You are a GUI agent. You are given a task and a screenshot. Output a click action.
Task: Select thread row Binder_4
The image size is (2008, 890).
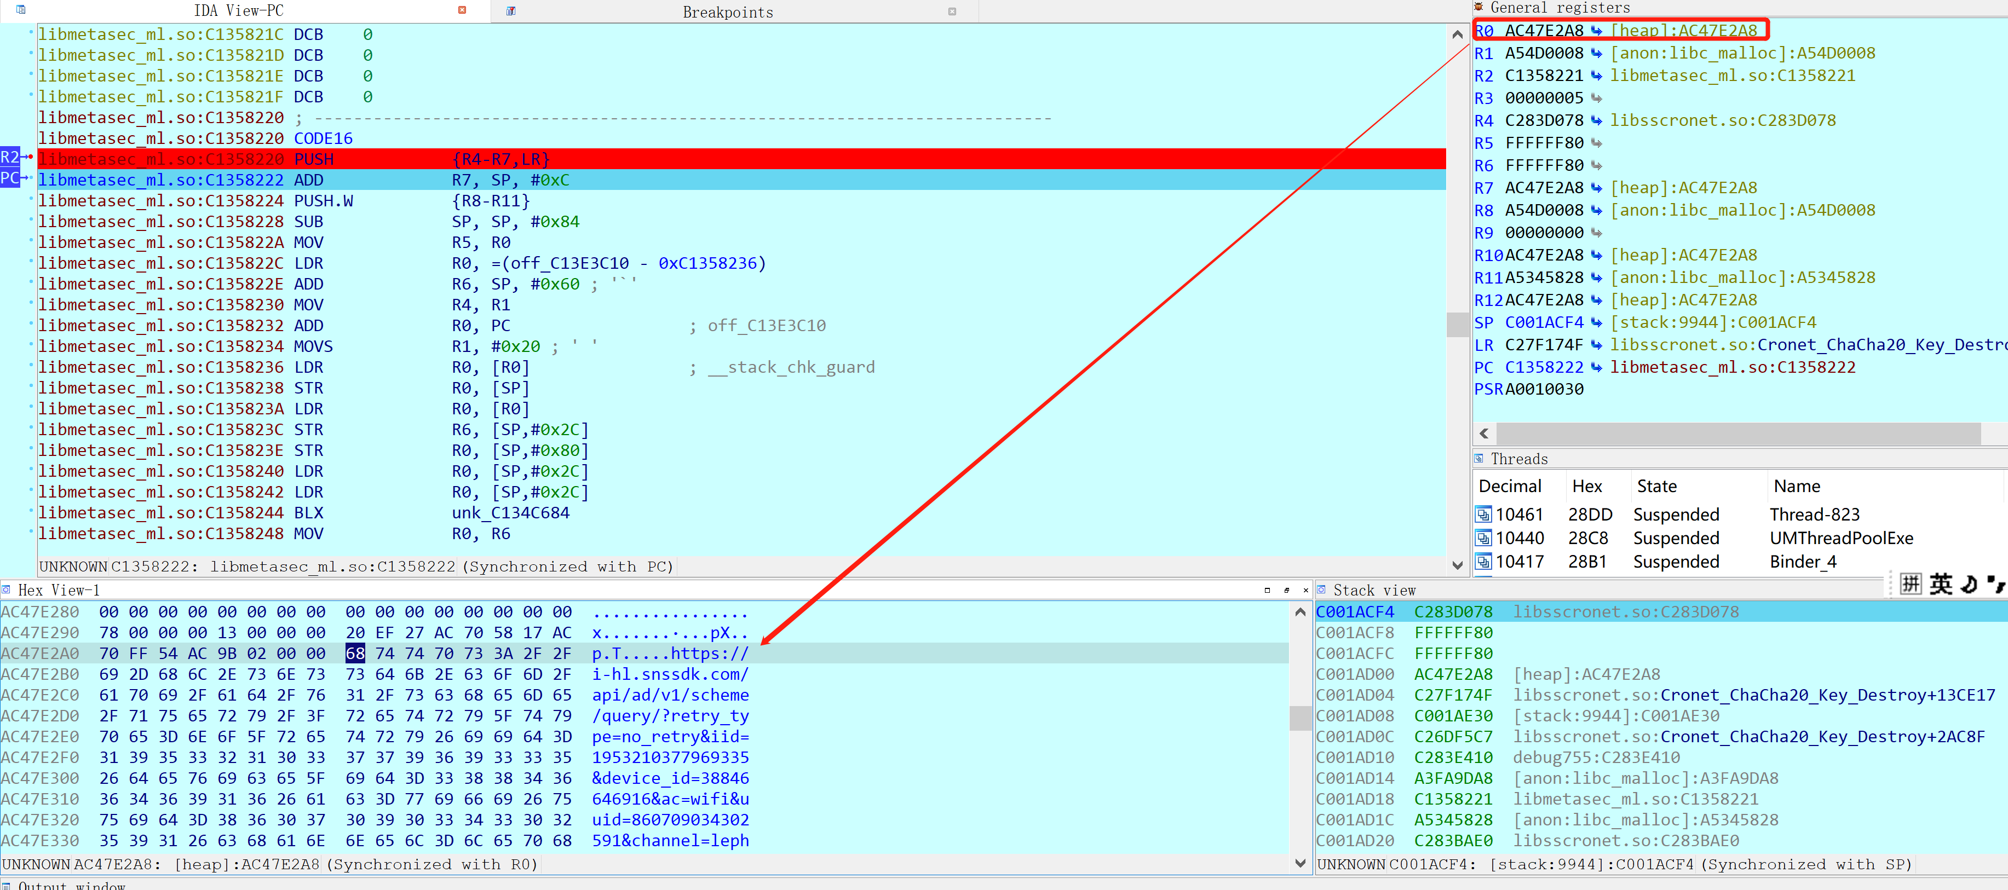tap(1740, 561)
